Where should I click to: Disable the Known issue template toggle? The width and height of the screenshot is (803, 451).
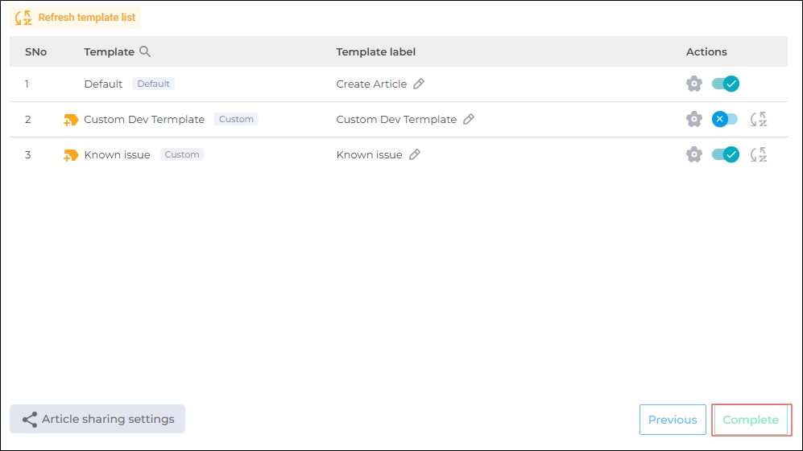tap(725, 154)
